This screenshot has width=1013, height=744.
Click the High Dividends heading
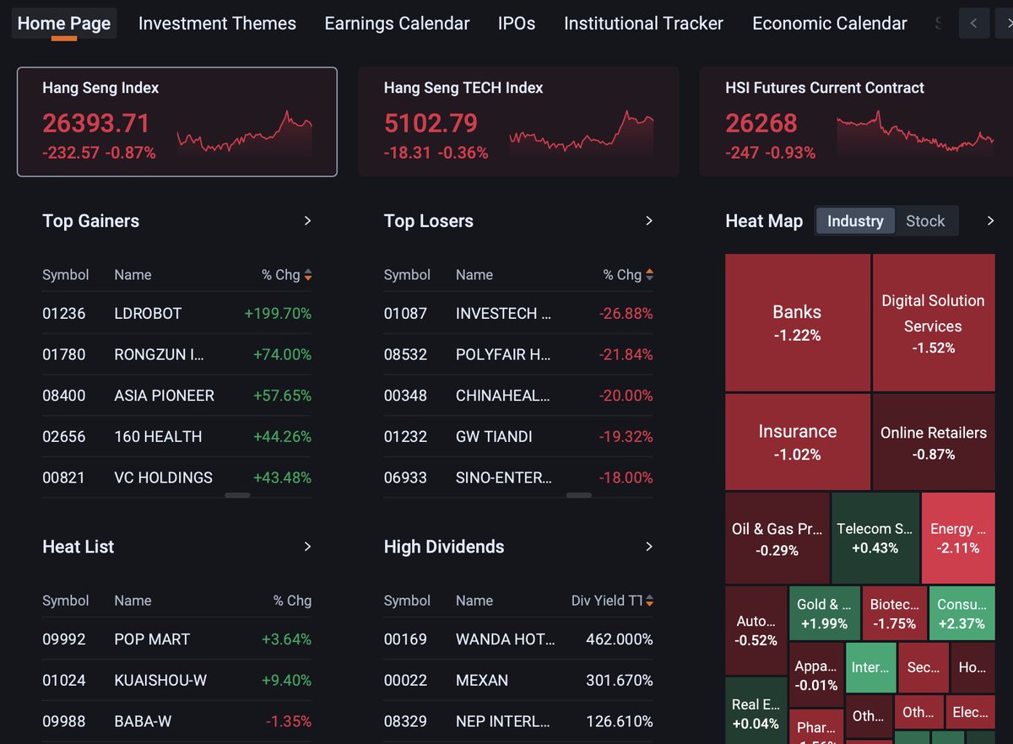coord(444,547)
